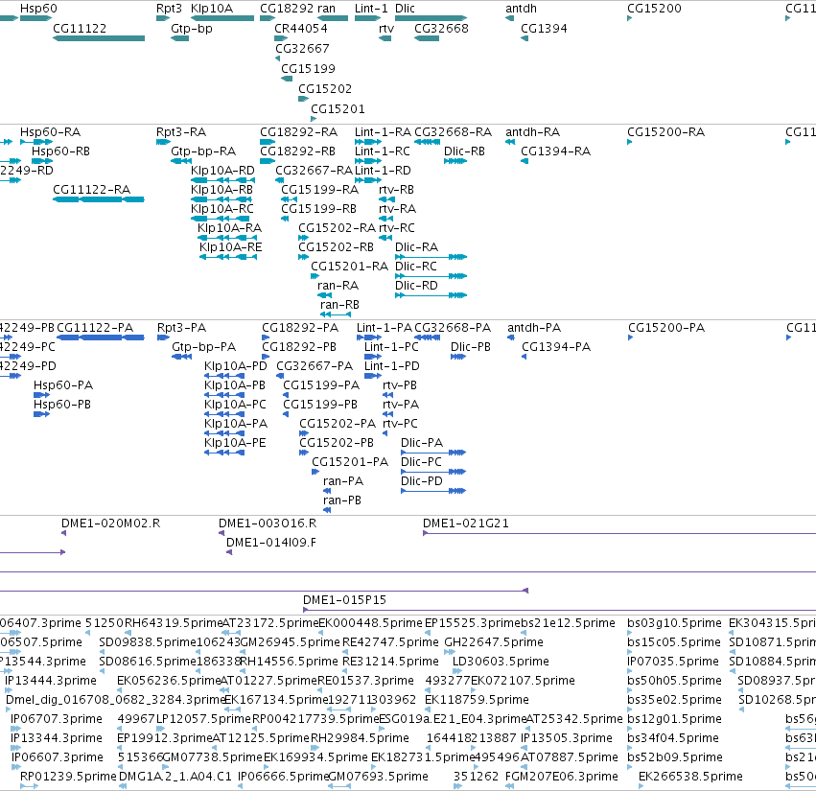
Task: Click the DME1-003O16.R BAC label
Action: coord(268,523)
